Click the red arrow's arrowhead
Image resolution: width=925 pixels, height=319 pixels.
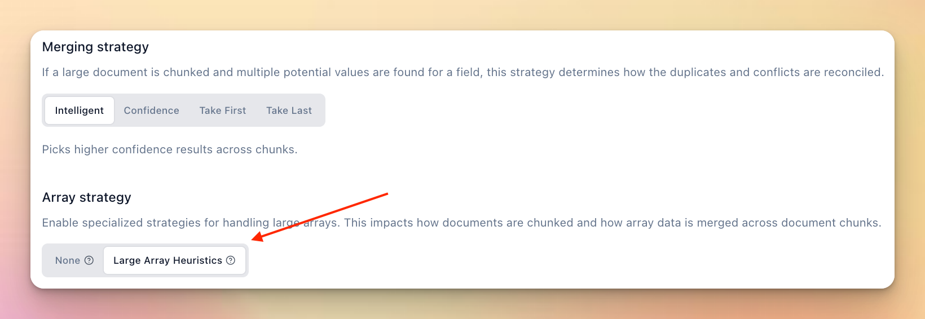click(x=255, y=238)
